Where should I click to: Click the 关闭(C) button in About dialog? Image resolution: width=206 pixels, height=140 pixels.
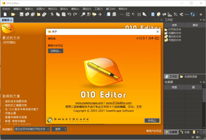point(152,121)
